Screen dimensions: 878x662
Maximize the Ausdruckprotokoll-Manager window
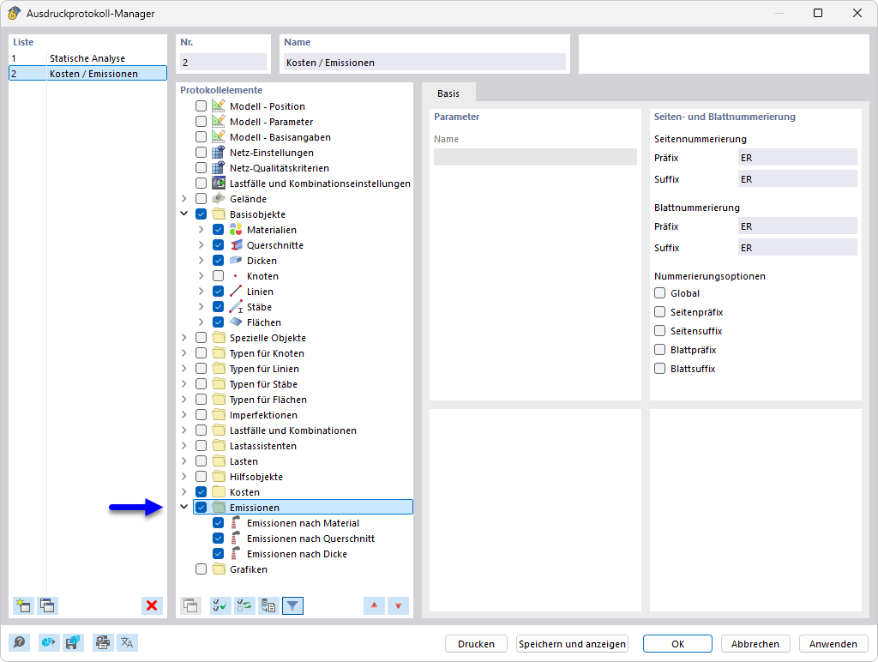point(818,13)
